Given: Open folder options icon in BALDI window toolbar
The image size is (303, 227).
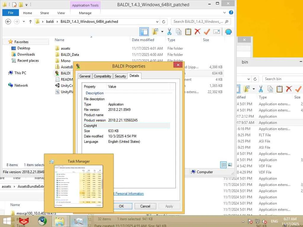Looking at the screenshot, I should (155, 32).
